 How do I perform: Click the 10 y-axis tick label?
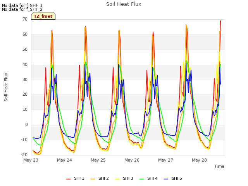click(25, 109)
